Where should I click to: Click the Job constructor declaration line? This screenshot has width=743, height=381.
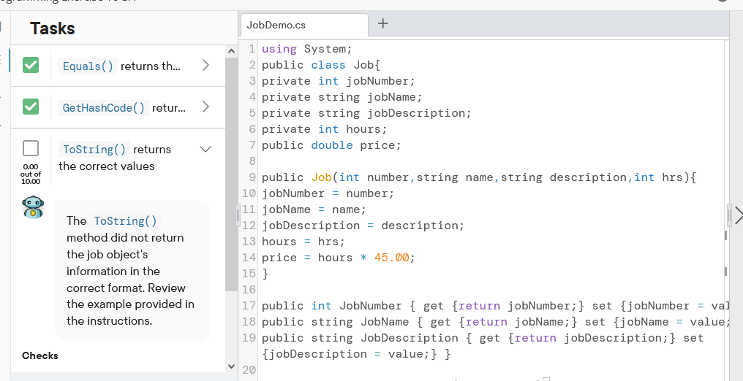pyautogui.click(x=479, y=177)
